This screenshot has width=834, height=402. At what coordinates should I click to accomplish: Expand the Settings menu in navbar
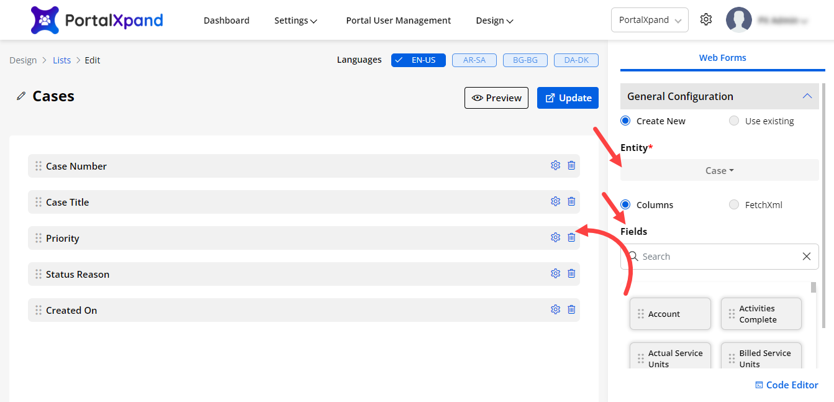(296, 21)
